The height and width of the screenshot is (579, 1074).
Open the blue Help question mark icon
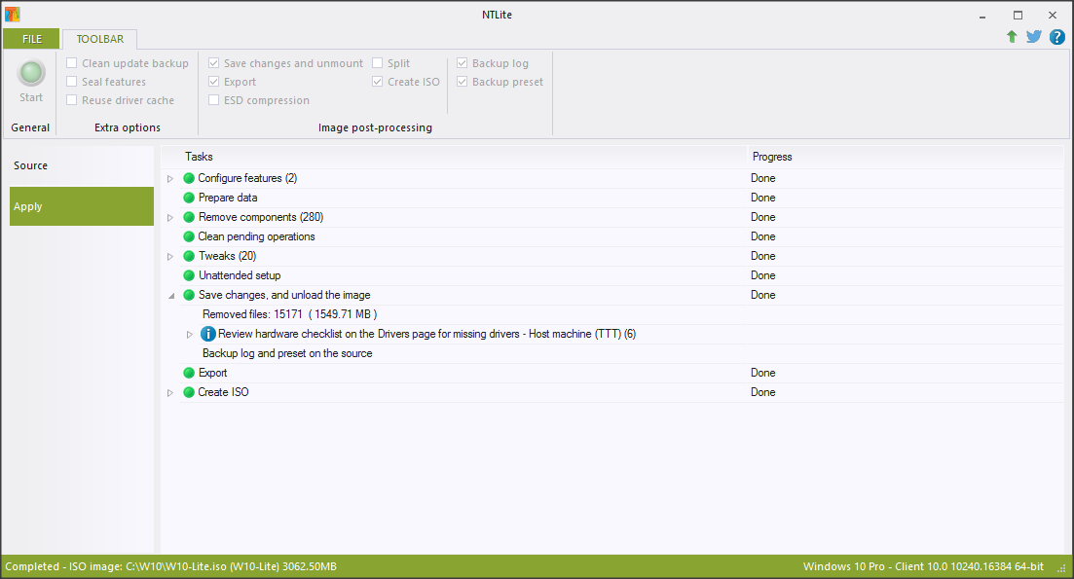pos(1056,37)
